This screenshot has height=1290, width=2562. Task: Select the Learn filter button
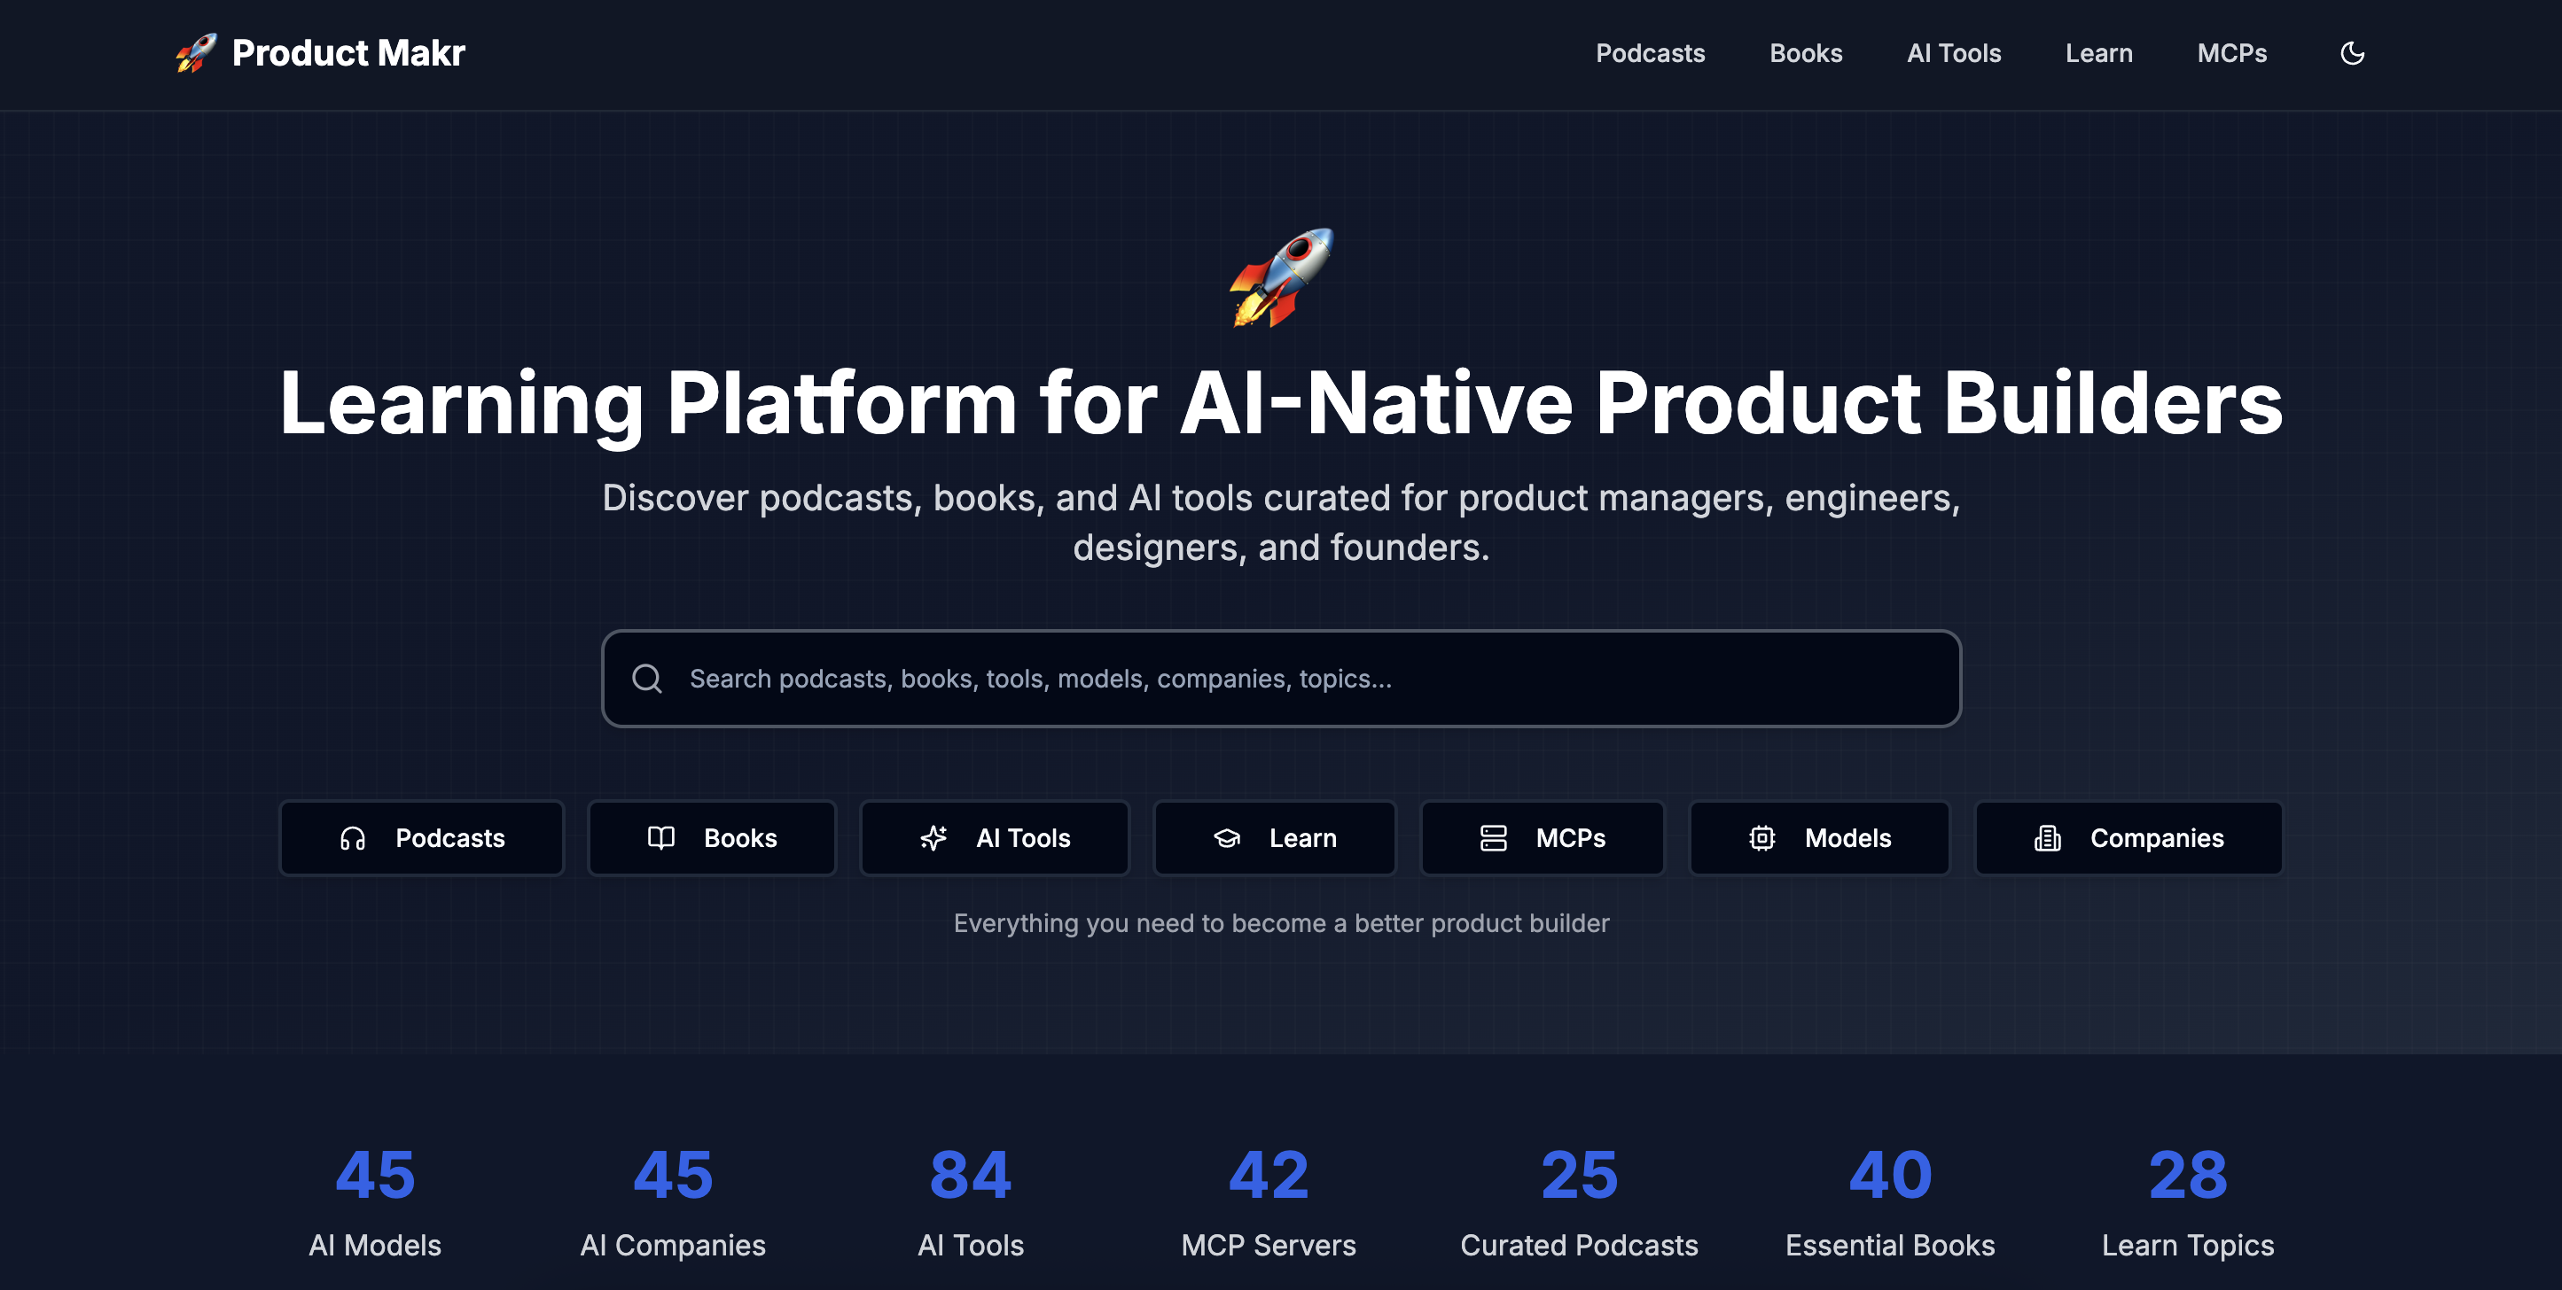pyautogui.click(x=1274, y=838)
